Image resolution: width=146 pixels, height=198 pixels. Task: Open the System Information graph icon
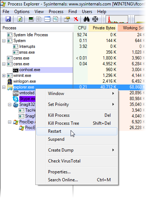[31, 19]
